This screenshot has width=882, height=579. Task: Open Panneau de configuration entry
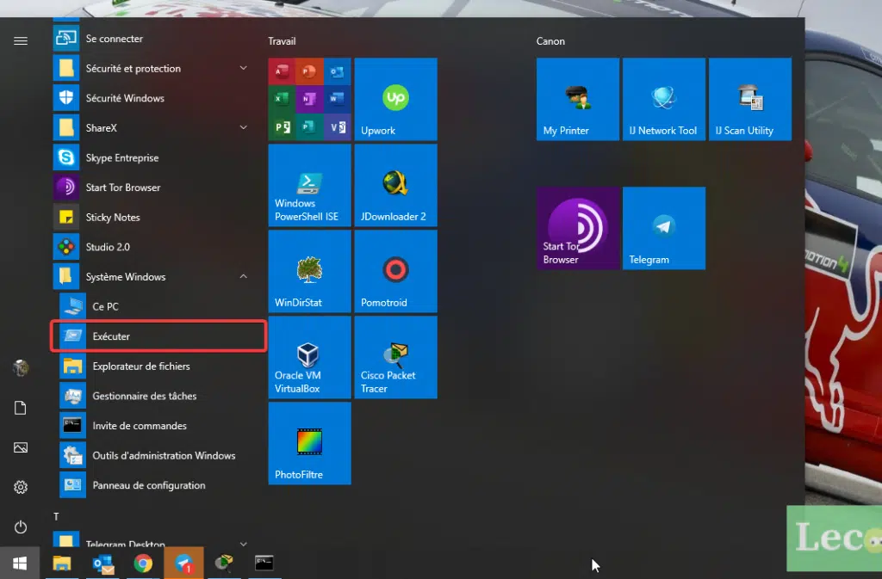click(157, 485)
